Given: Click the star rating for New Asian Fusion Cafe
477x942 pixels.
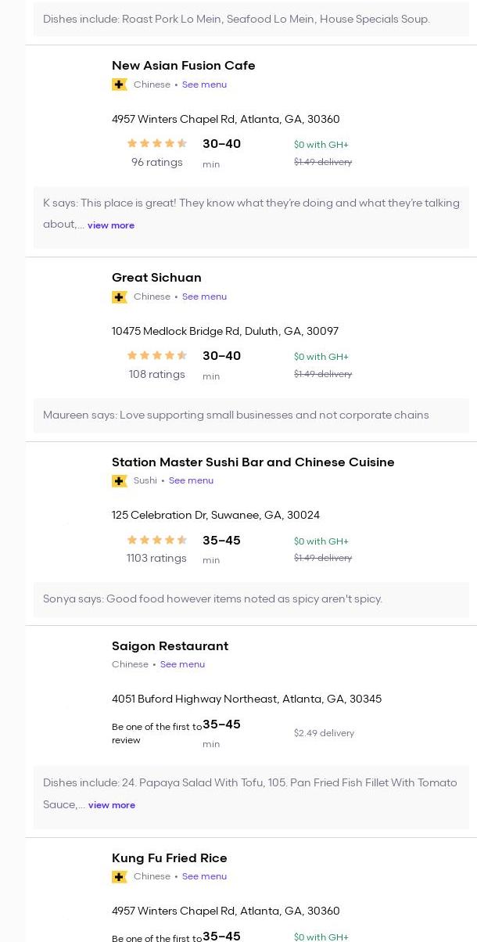Looking at the screenshot, I should pyautogui.click(x=157, y=143).
